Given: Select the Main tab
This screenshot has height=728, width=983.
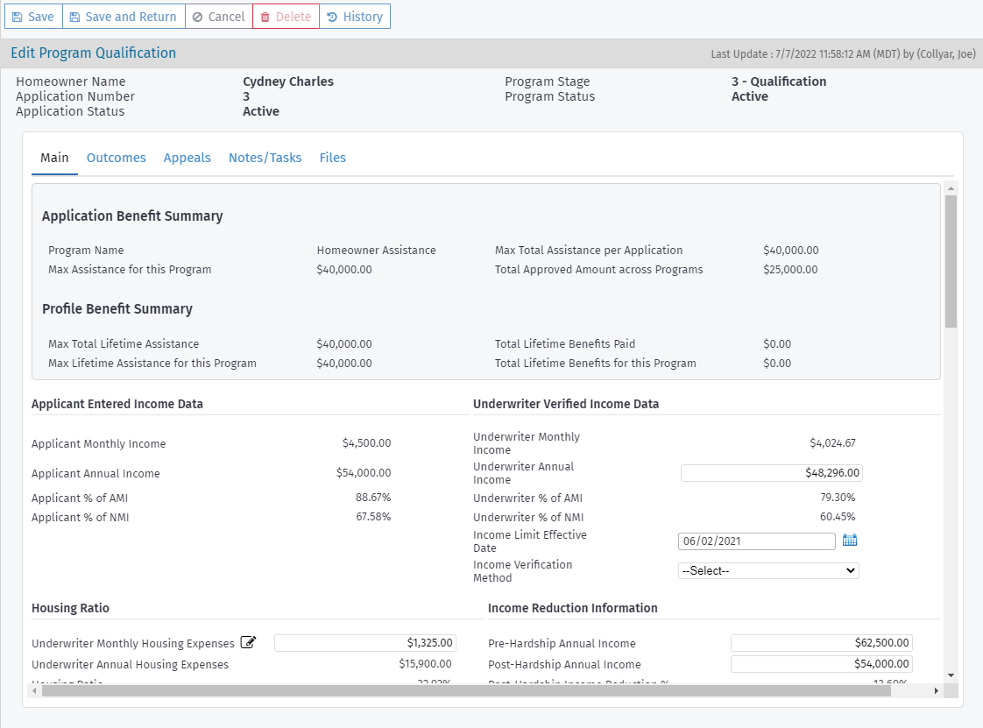Looking at the screenshot, I should coord(54,158).
